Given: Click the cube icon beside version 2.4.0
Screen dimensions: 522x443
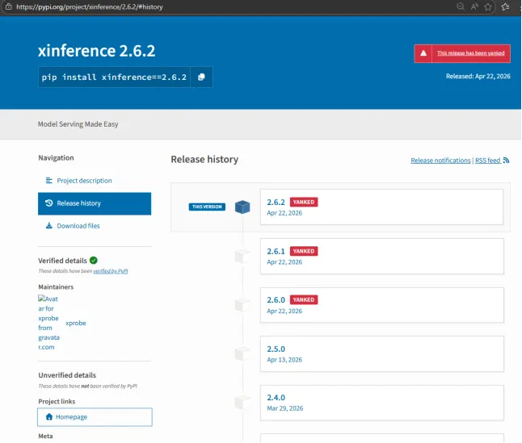Looking at the screenshot, I should (x=242, y=403).
